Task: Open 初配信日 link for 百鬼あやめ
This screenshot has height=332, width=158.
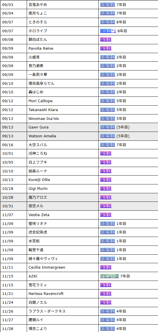Action: [x=107, y=5]
